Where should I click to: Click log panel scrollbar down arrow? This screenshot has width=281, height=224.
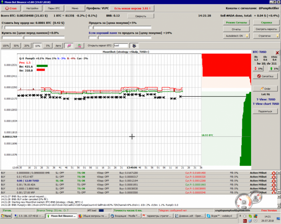[x=279, y=206]
